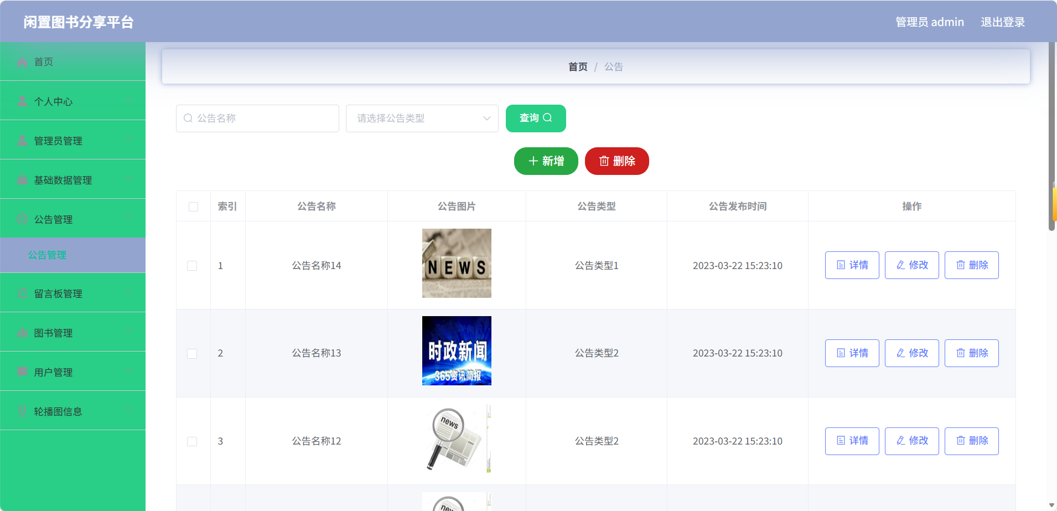The width and height of the screenshot is (1057, 511).
Task: Click the 用户管理 sidebar icon
Action: point(22,372)
